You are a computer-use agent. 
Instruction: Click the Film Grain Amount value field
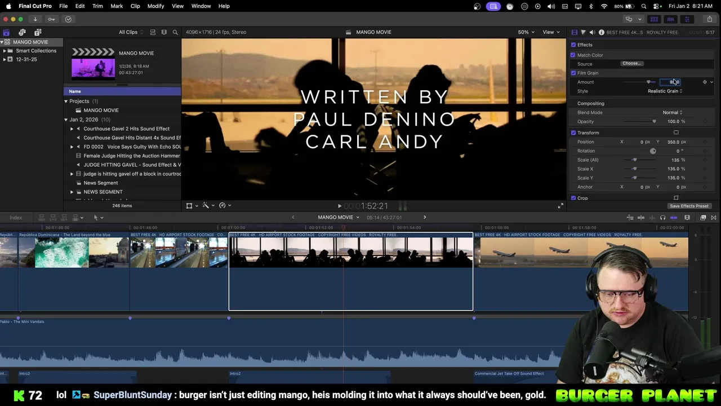coord(671,82)
